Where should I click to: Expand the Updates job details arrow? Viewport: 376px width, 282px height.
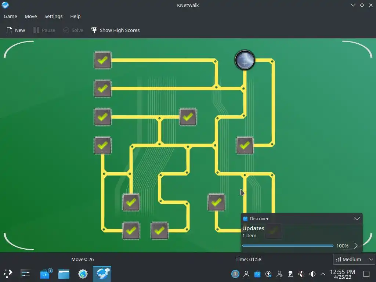(x=356, y=246)
